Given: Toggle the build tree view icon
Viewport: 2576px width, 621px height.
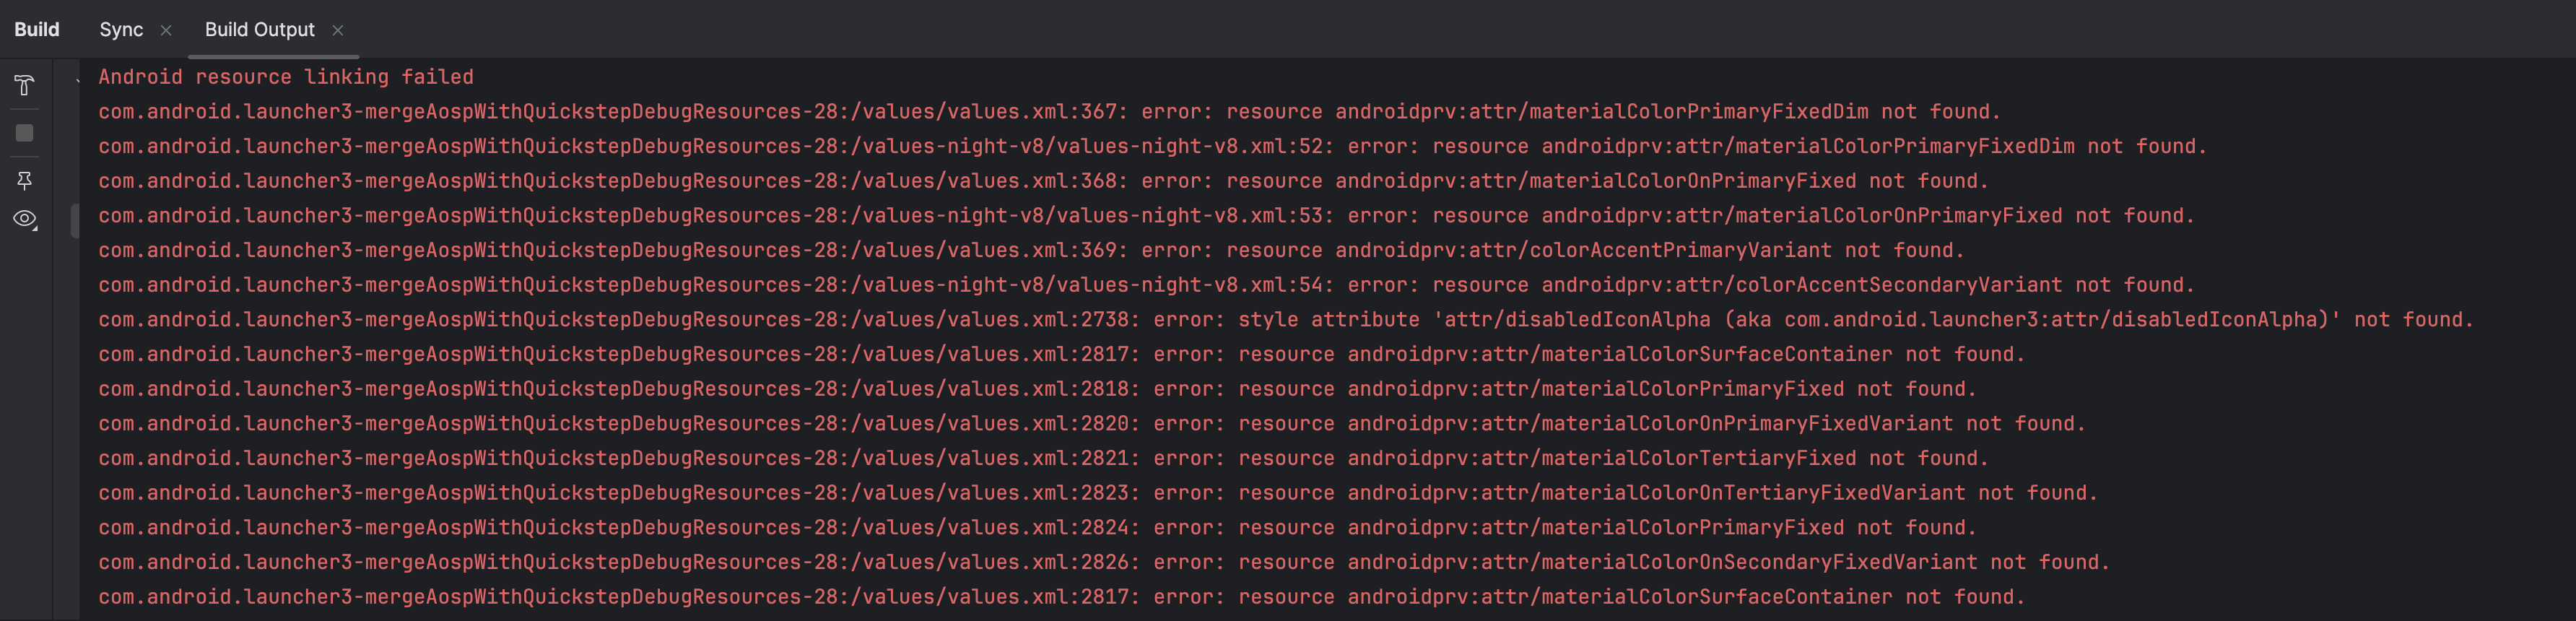Looking at the screenshot, I should tap(25, 85).
